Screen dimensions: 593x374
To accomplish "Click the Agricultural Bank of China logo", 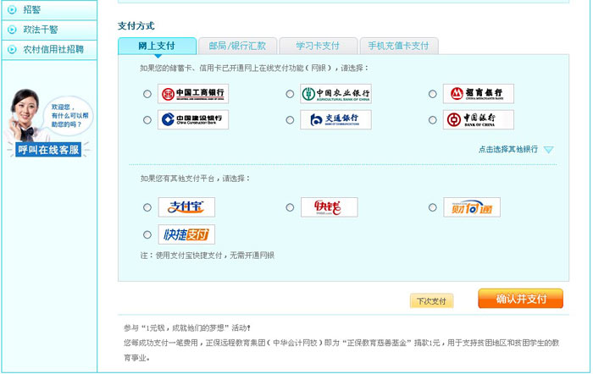I will (335, 94).
